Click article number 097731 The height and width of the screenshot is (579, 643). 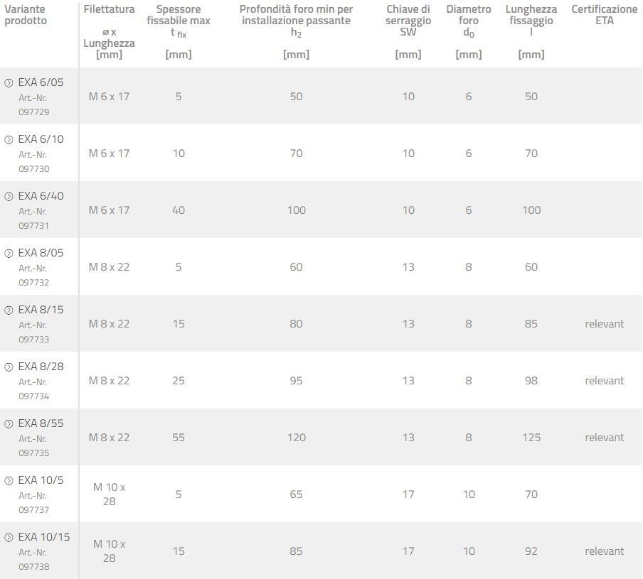pos(33,226)
